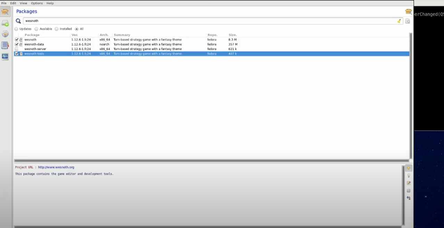Viewport: 444px width, 228px height.
Task: Click the magnifier search options icon
Action: tap(18, 21)
